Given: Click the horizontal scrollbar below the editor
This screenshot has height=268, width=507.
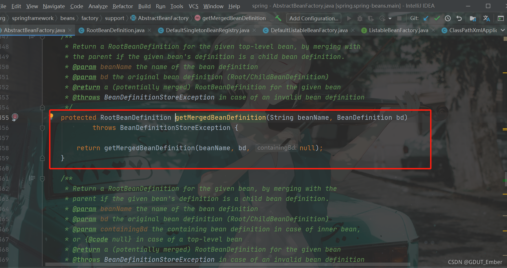Looking at the screenshot, I should [x=228, y=264].
